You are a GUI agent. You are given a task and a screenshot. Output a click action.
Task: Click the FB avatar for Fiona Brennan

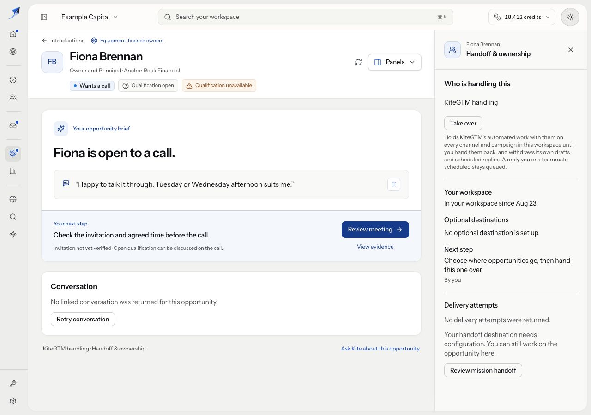coord(52,62)
